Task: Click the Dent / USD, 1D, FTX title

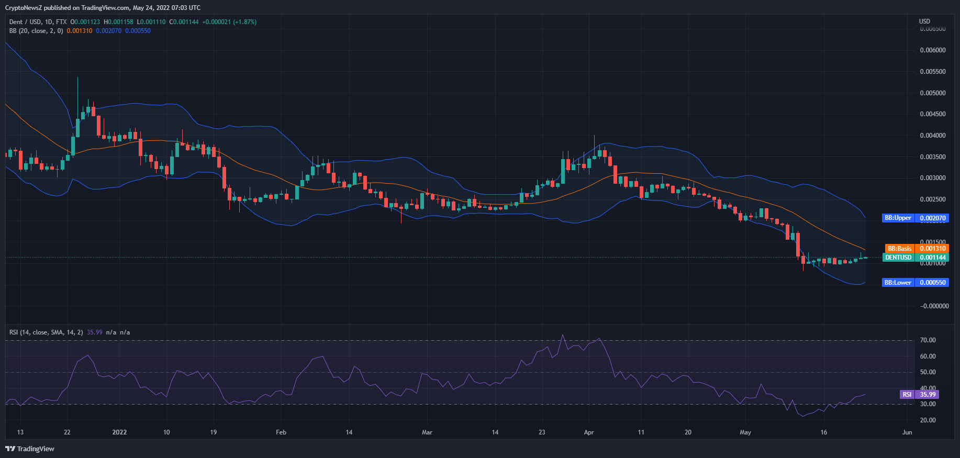Action: coord(38,22)
